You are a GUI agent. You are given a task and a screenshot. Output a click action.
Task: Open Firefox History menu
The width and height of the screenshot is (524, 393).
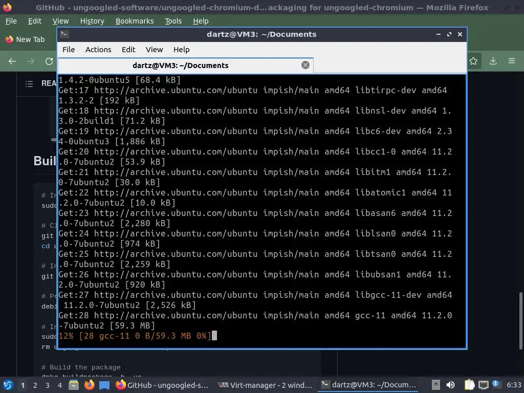coord(92,21)
